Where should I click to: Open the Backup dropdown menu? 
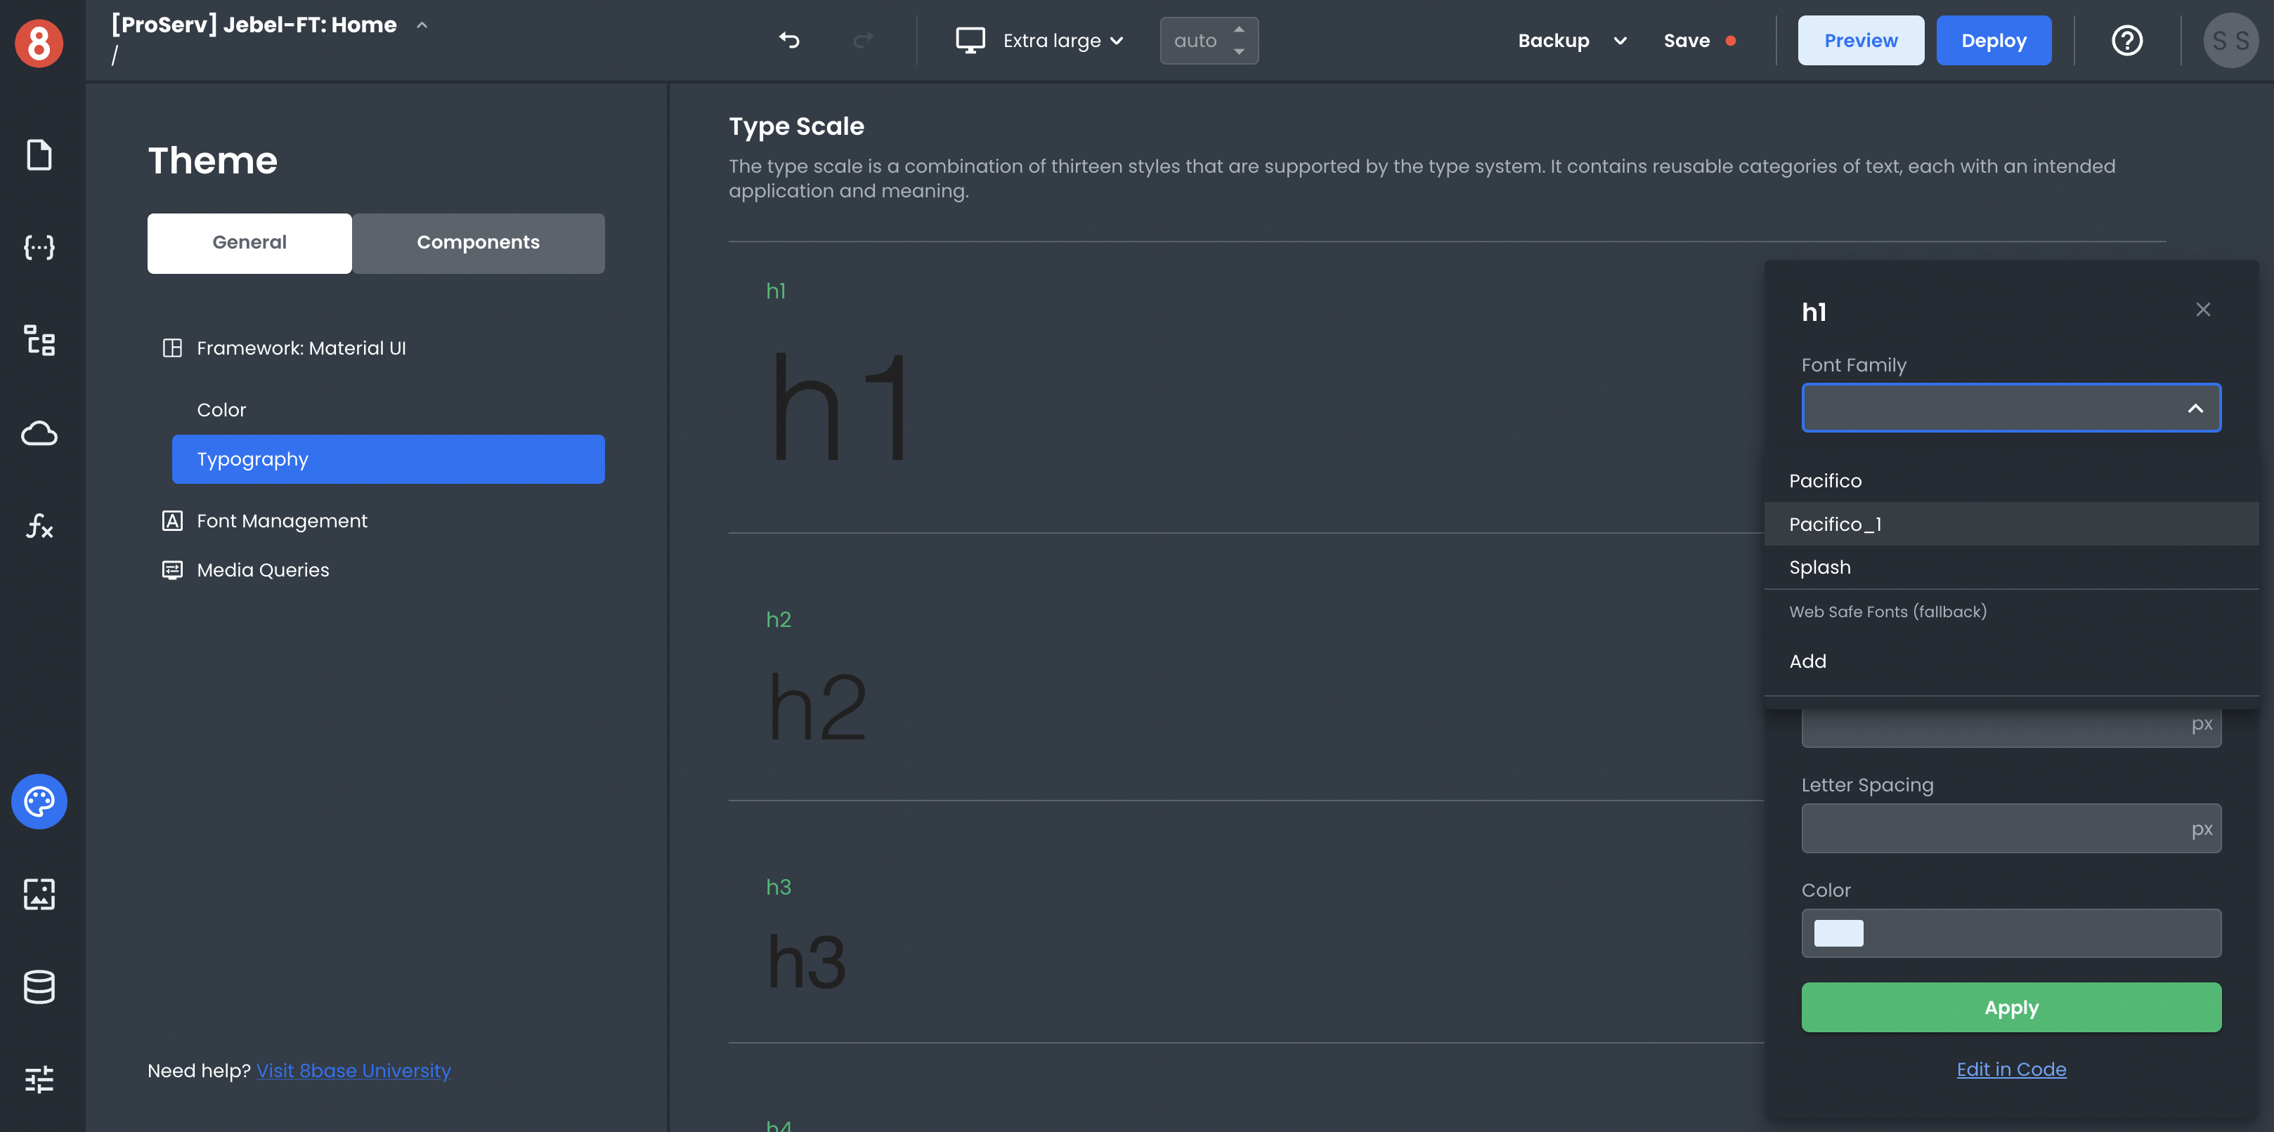click(x=1571, y=41)
